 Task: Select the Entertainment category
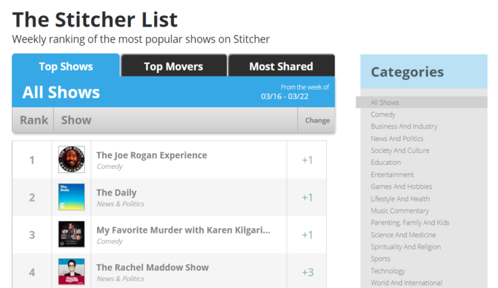[x=392, y=174]
